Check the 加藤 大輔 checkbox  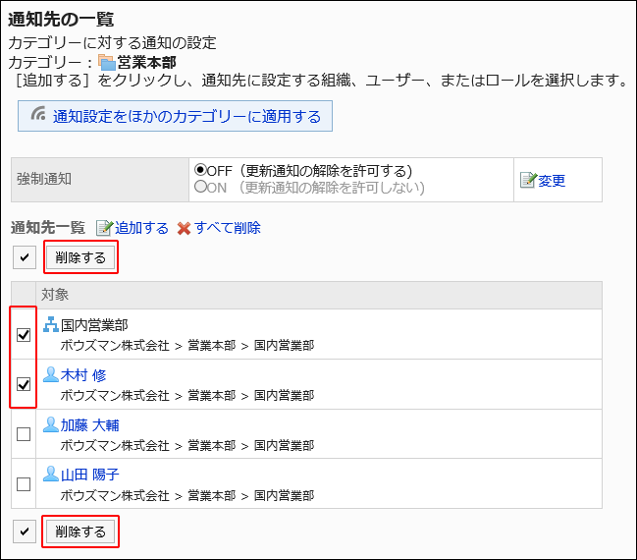pos(24,434)
